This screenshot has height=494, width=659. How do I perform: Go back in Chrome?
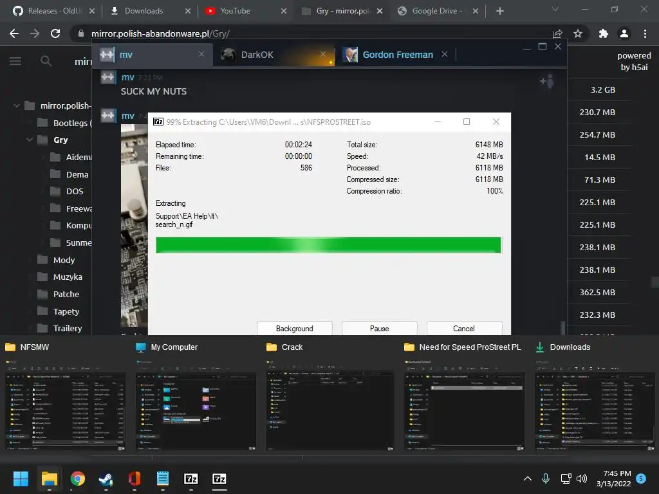(14, 33)
